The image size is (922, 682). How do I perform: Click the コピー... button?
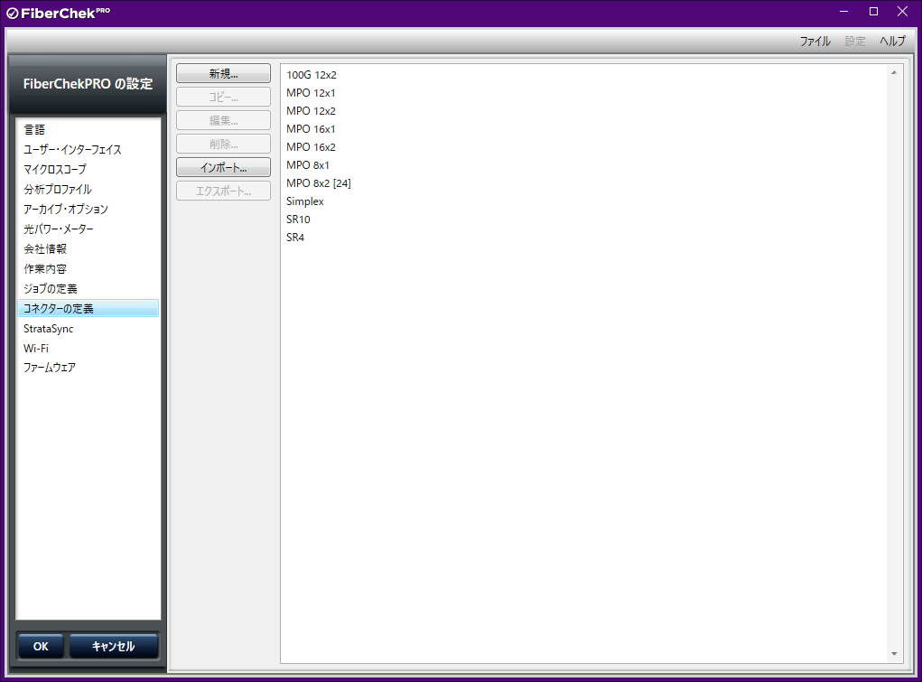pos(223,97)
